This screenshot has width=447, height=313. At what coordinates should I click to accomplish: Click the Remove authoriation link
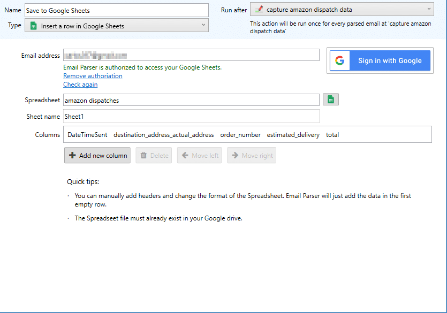(93, 76)
